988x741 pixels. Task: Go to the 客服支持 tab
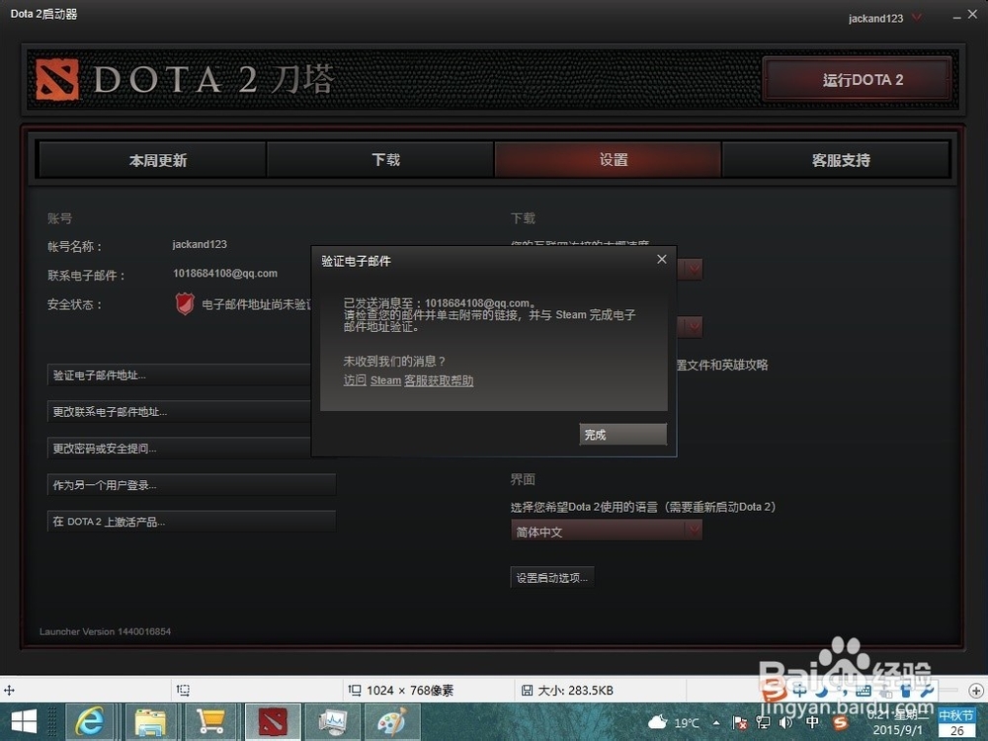(x=836, y=160)
